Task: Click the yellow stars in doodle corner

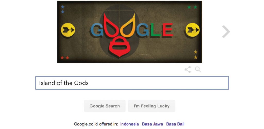Action: (196, 55)
